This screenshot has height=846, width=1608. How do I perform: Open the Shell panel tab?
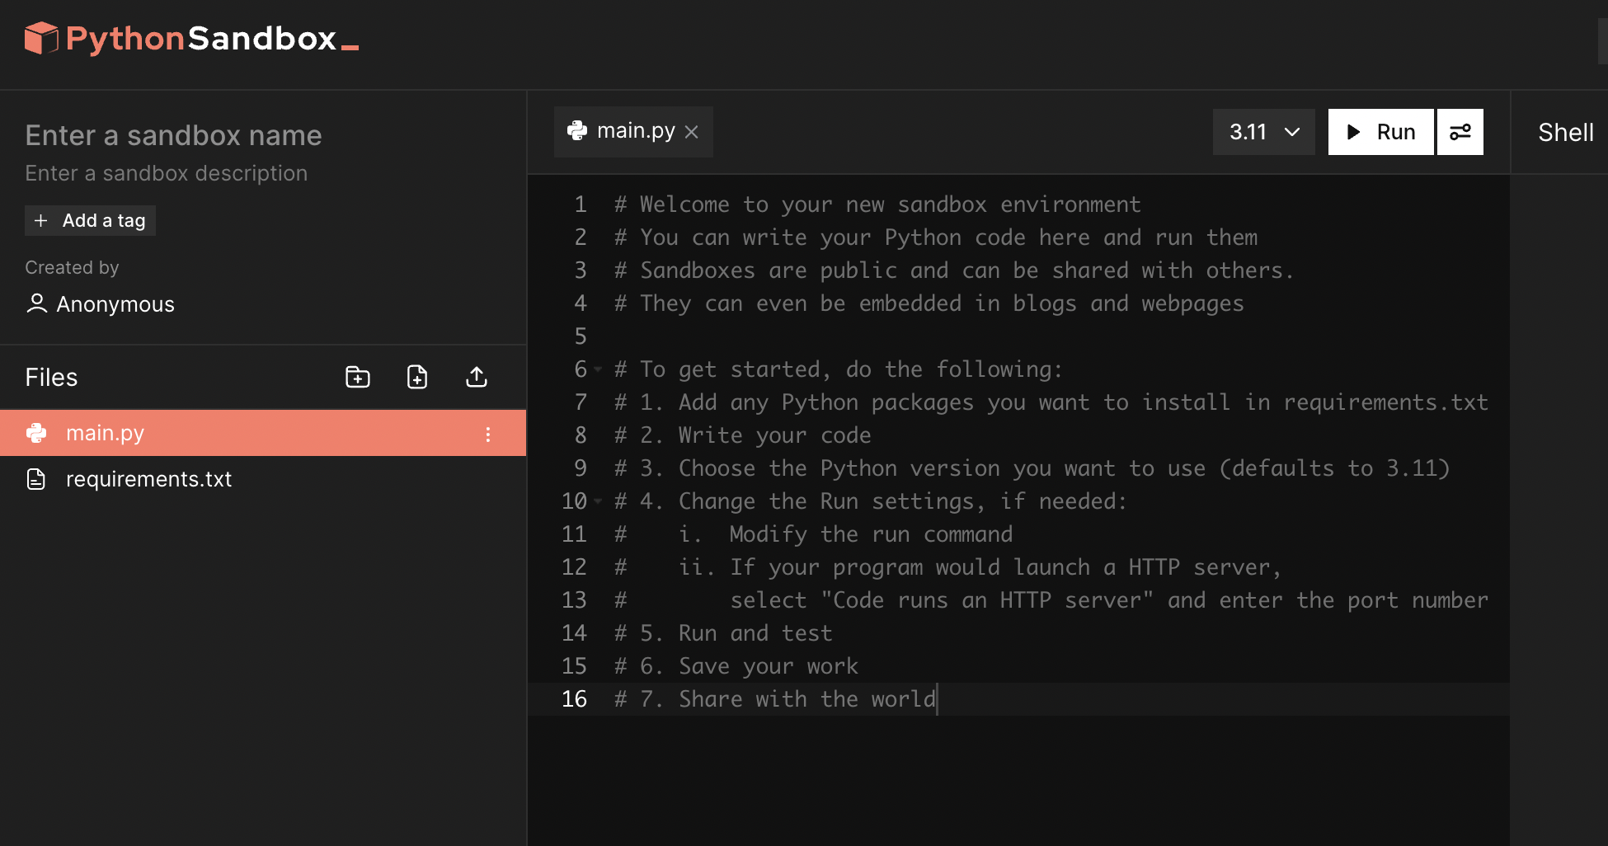point(1564,132)
